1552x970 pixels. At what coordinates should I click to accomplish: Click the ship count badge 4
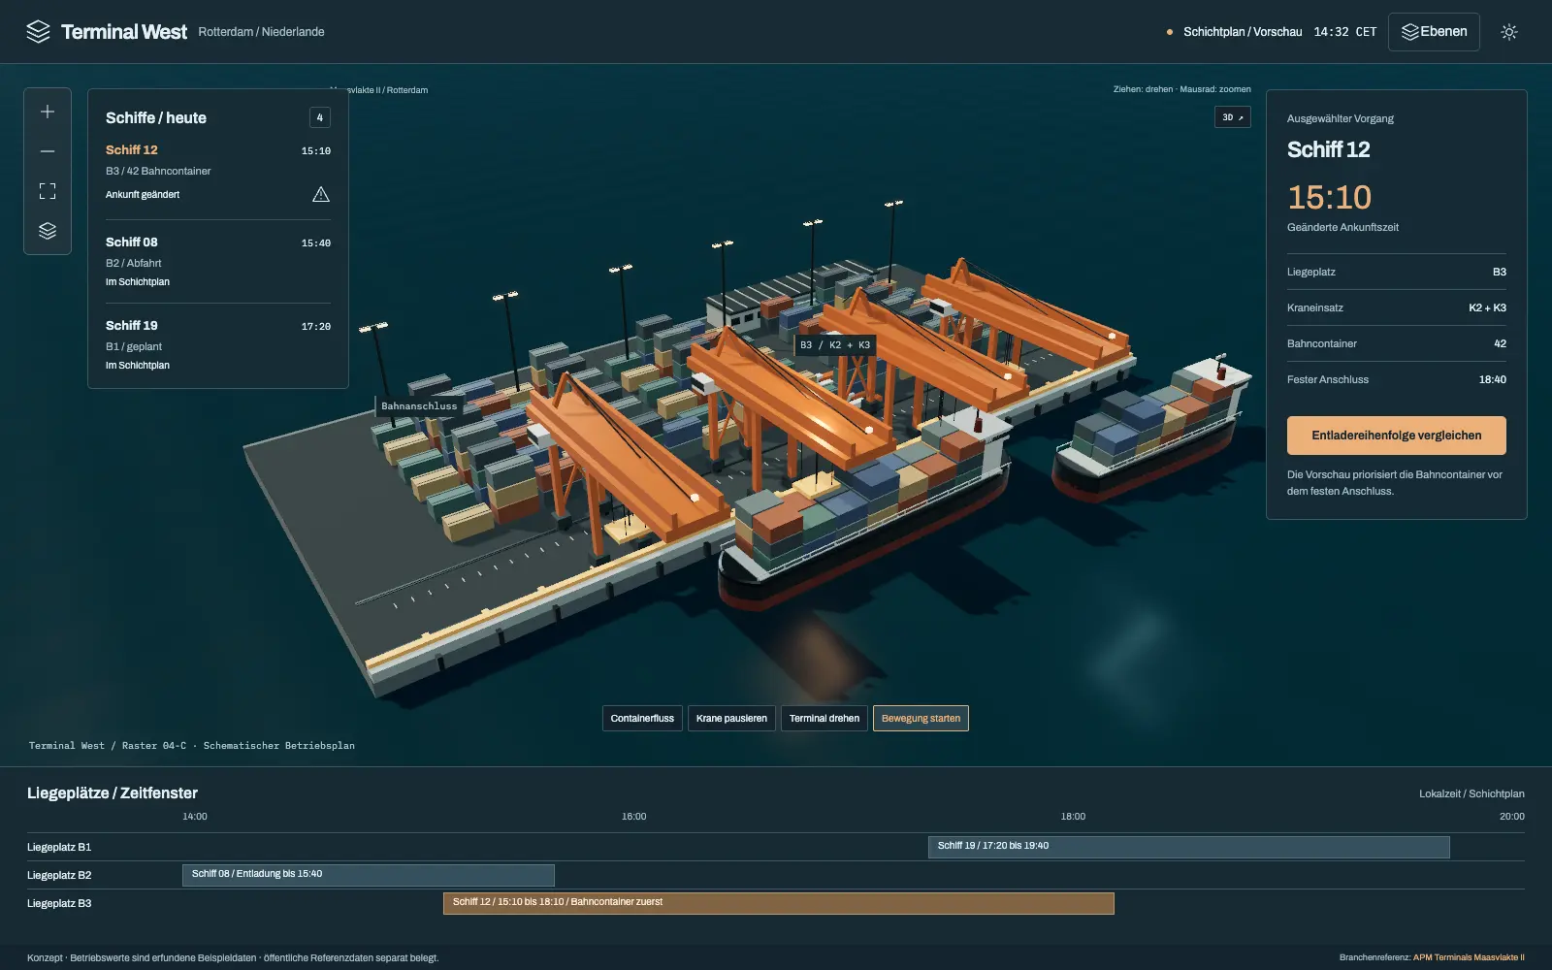320,117
